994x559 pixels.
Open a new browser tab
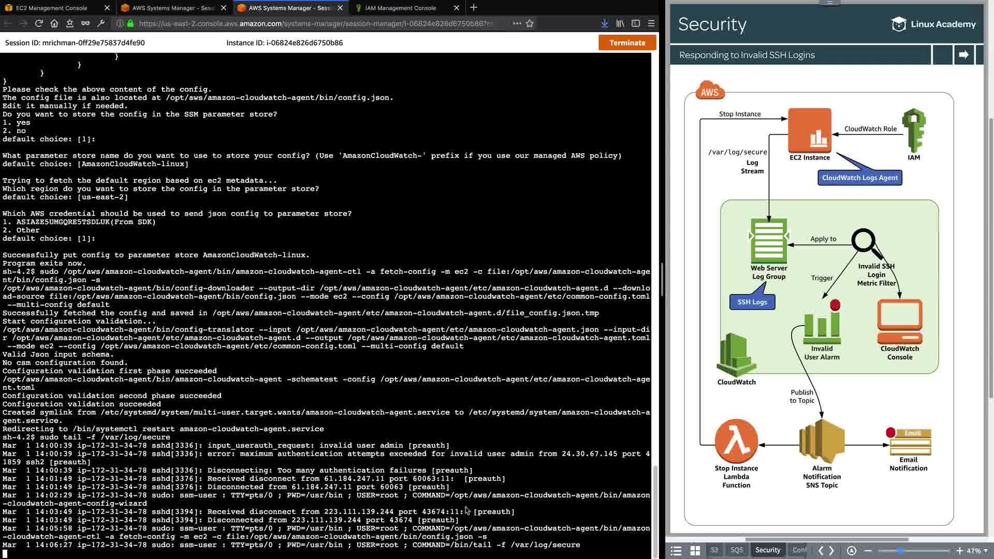473,8
